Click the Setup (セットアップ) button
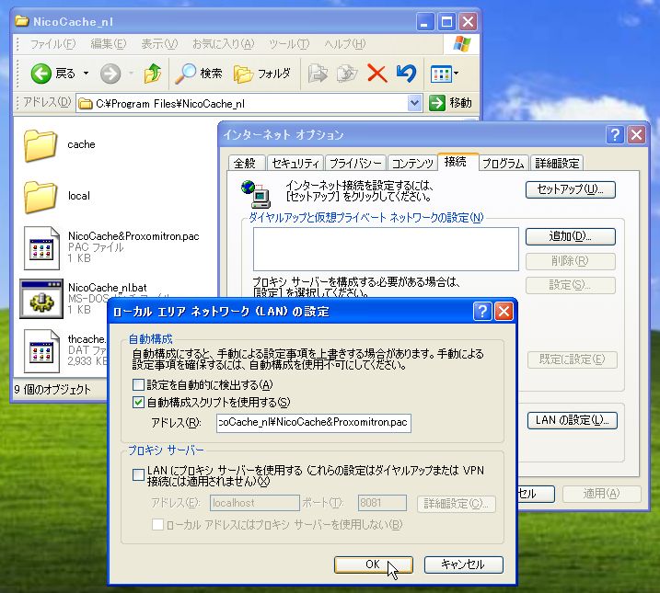660x593 pixels. [571, 189]
